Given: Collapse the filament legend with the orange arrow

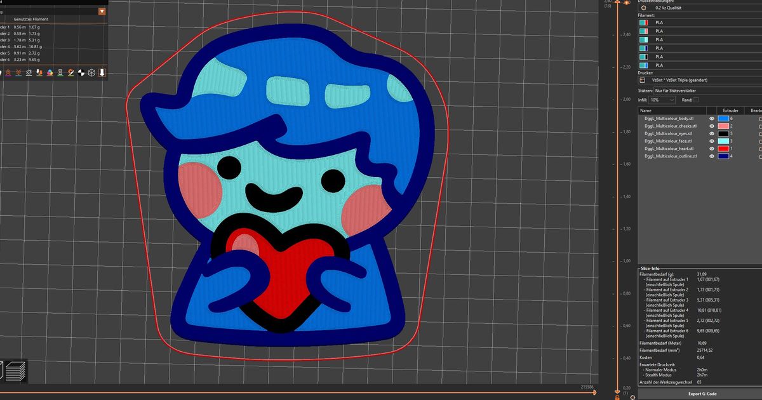Looking at the screenshot, I should click(x=102, y=11).
